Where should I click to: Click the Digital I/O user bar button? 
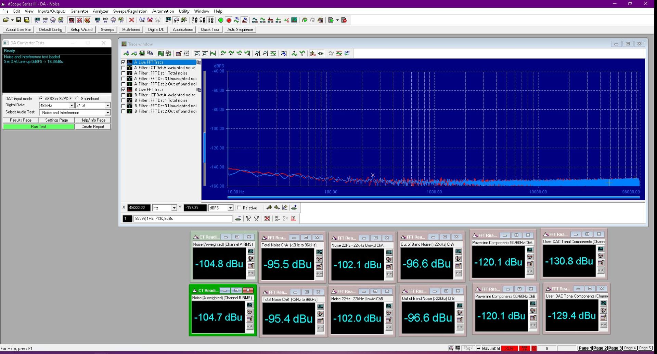156,30
